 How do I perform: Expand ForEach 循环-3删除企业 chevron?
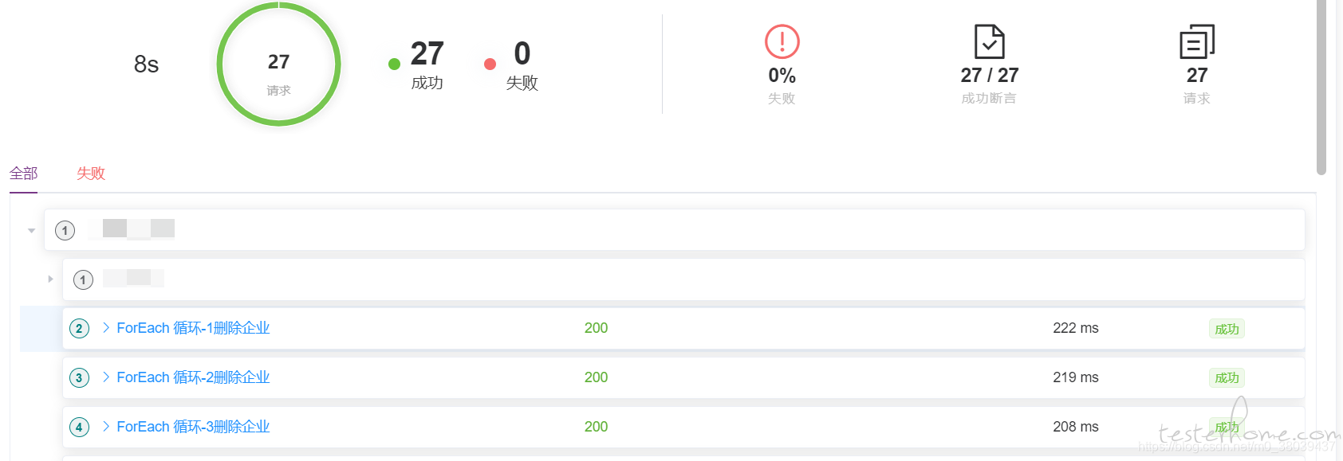pyautogui.click(x=105, y=426)
